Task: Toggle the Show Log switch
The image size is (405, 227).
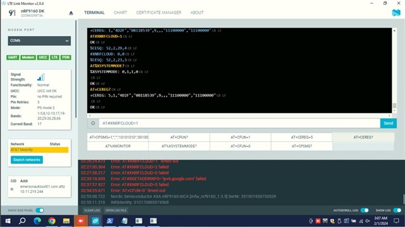Action: (397, 210)
